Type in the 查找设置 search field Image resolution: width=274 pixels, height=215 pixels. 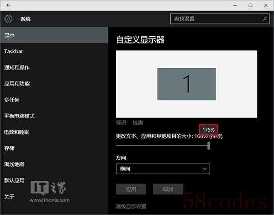(x=215, y=19)
